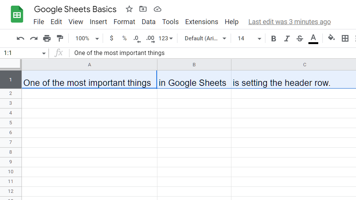
Task: Select column A header
Action: [89, 64]
